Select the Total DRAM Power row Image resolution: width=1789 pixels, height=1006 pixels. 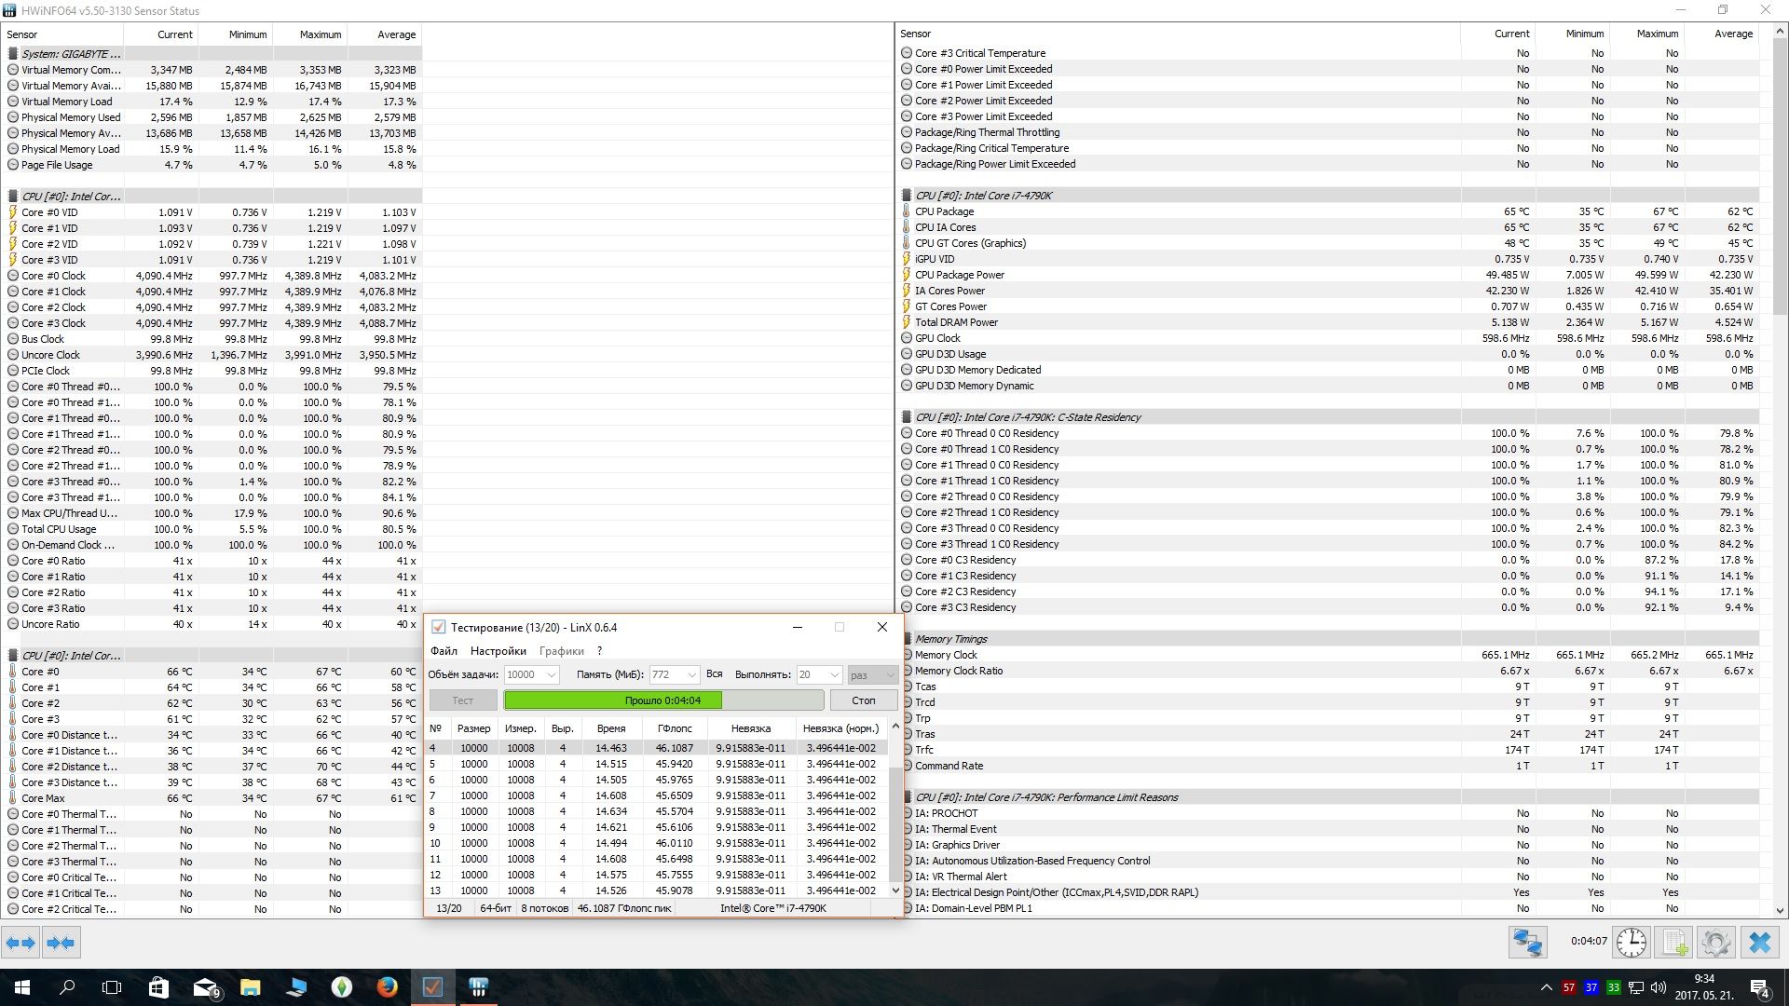[x=1330, y=322]
